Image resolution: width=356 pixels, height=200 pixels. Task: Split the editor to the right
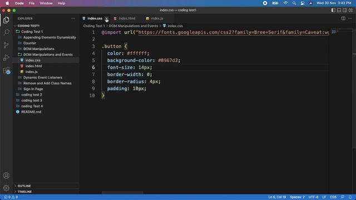point(343,18)
